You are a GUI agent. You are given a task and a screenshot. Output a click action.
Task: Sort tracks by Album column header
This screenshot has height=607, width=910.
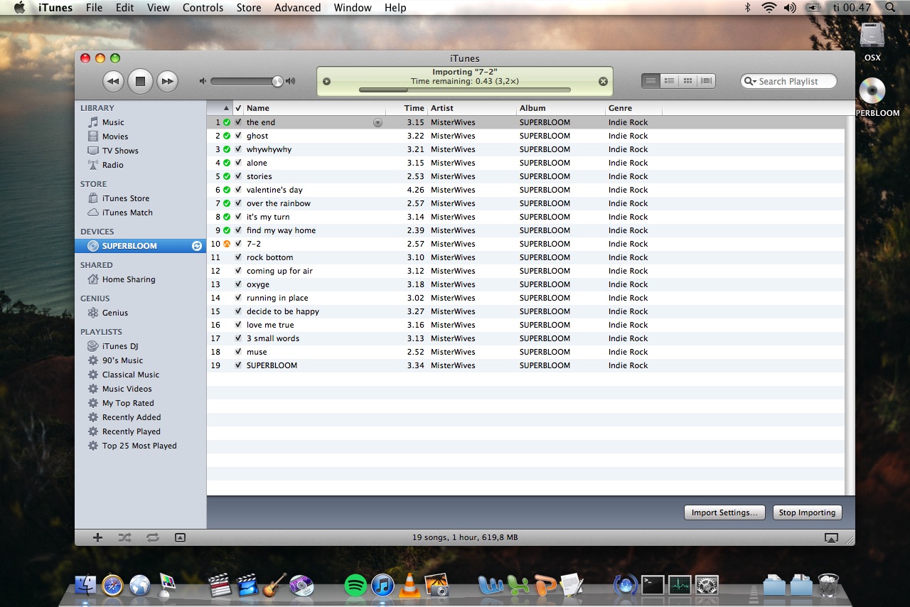click(561, 108)
